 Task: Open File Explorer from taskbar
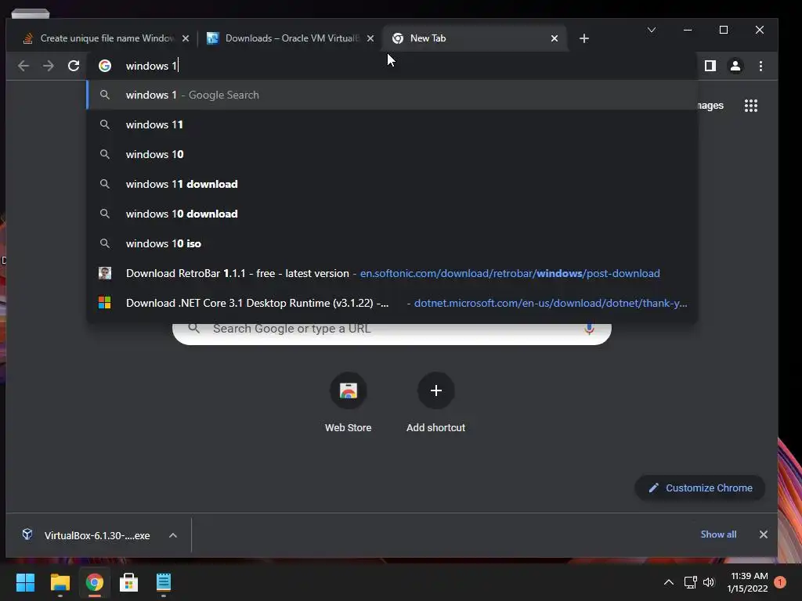60,582
